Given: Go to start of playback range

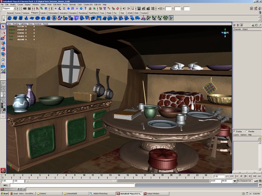Looking at the screenshot, I should [x=227, y=176].
